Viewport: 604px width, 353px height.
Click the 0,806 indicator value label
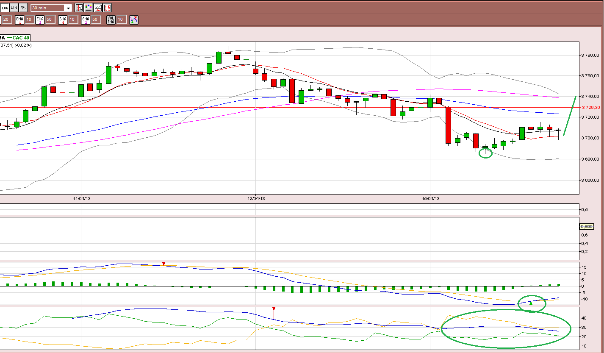pos(586,227)
